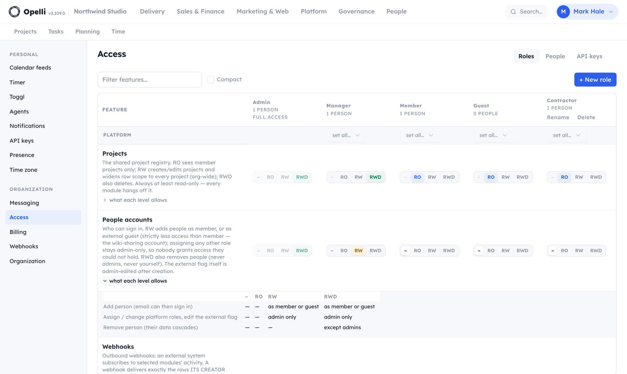The height and width of the screenshot is (374, 627).
Task: Set Manager People accounts to RWD
Action: (x=375, y=251)
